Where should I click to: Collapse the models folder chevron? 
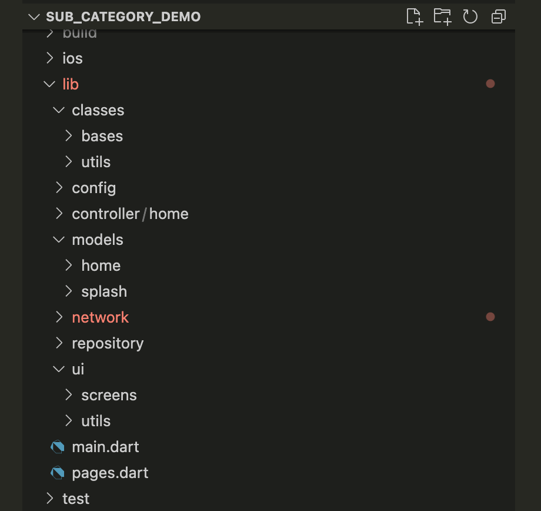pyautogui.click(x=59, y=240)
